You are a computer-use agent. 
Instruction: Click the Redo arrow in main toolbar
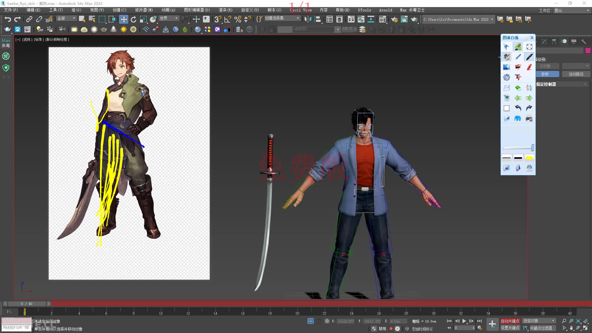[x=18, y=19]
